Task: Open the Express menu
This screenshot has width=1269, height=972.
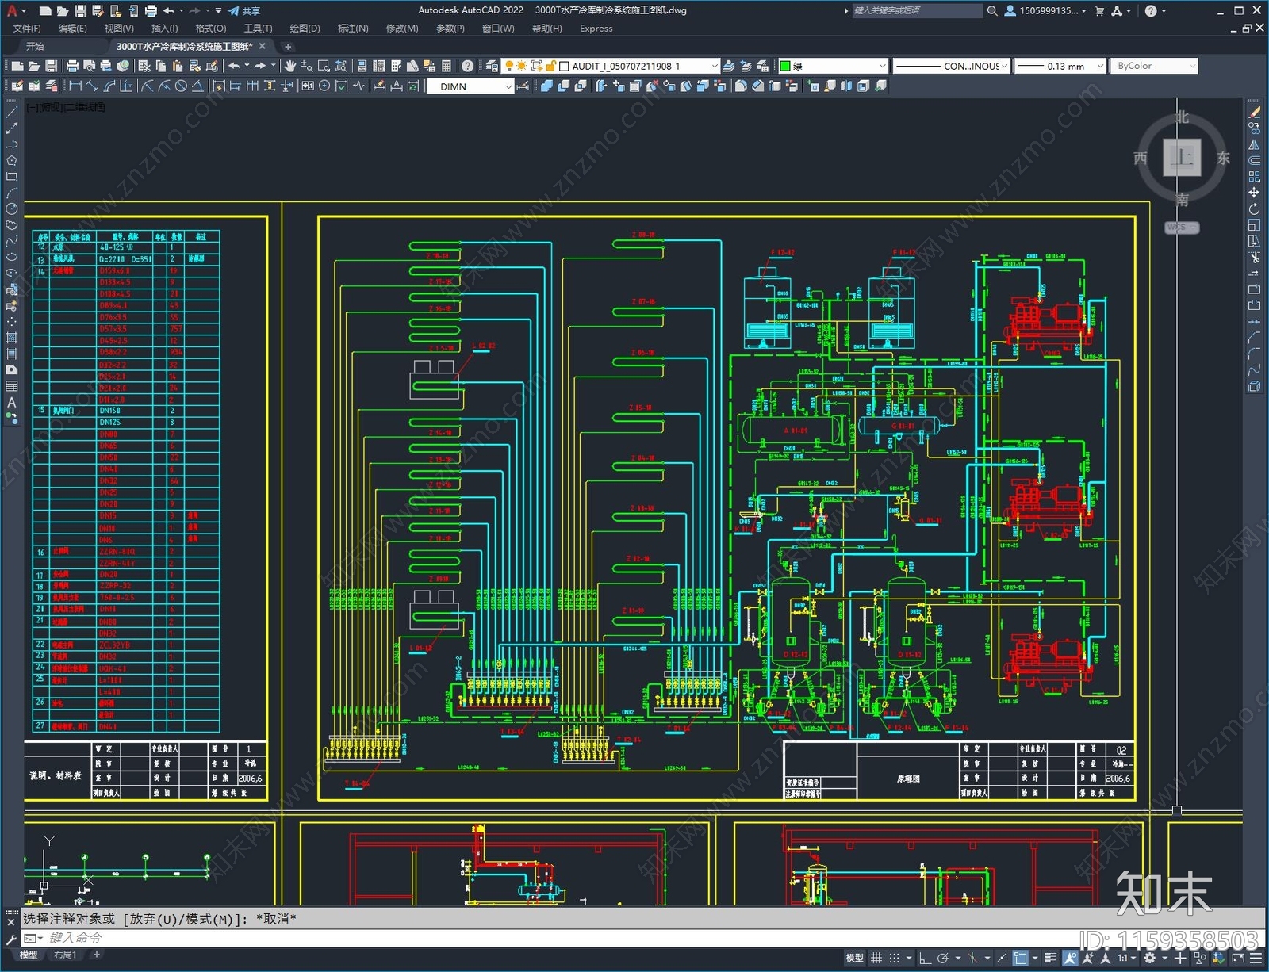Action: point(596,29)
